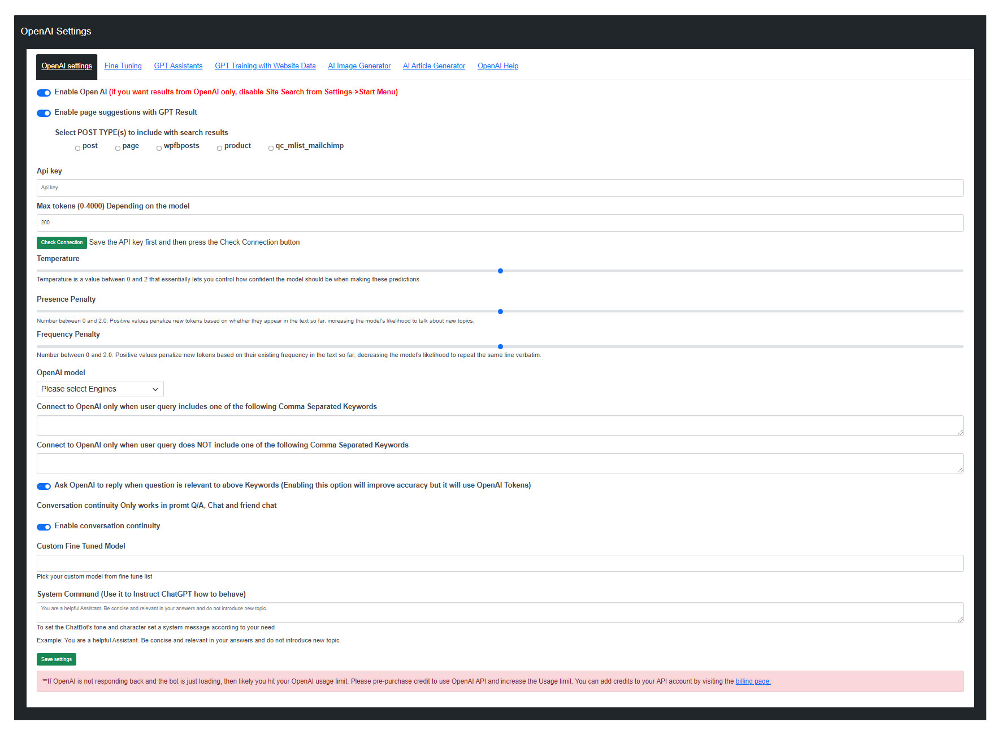The width and height of the screenshot is (997, 739).
Task: Toggle Enable conversation continuity switch
Action: pyautogui.click(x=44, y=527)
